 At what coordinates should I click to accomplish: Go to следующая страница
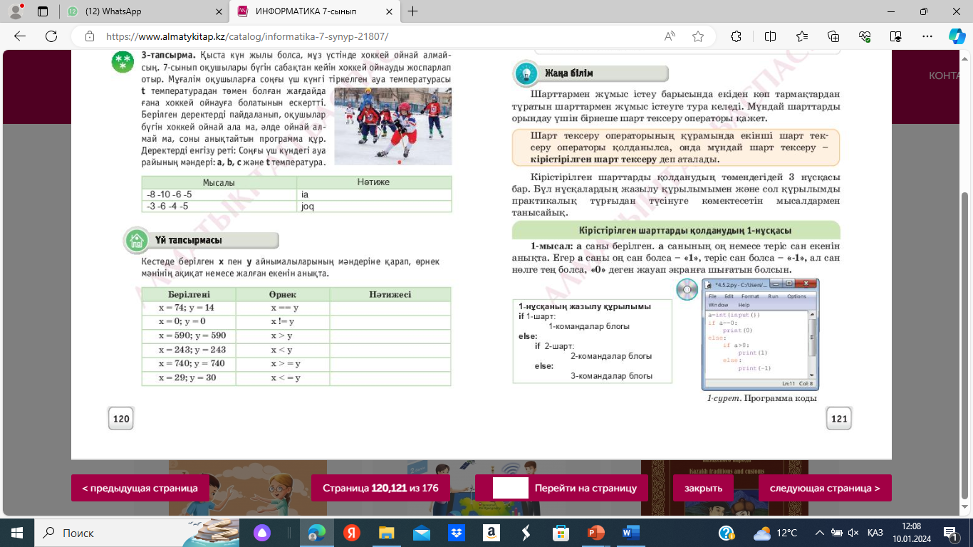click(x=825, y=488)
